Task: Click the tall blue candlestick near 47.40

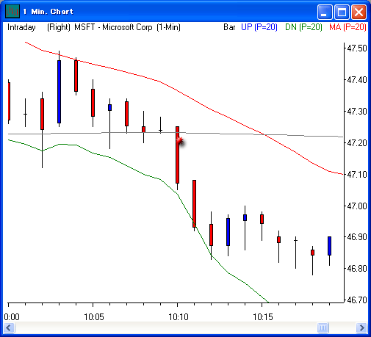Action: [x=59, y=92]
